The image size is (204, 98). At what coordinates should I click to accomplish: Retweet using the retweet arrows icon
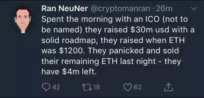pos(87,87)
